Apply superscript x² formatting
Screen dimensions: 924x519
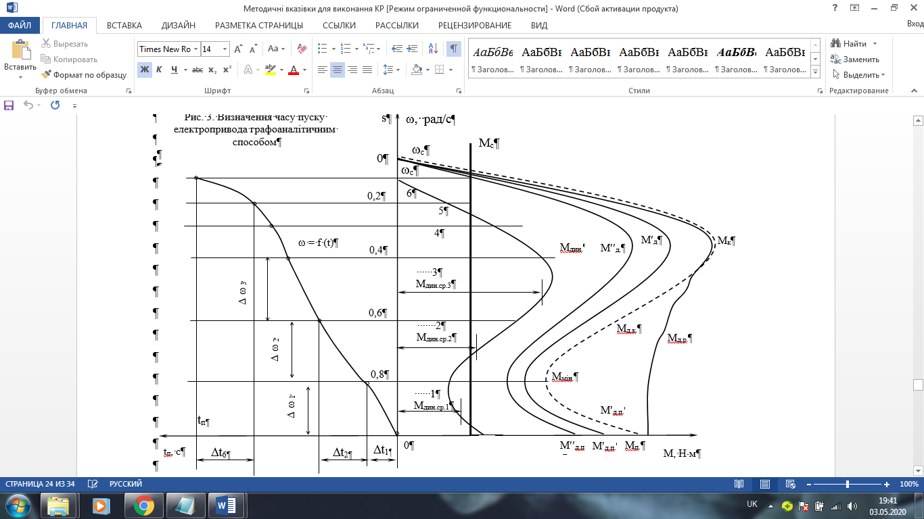point(227,70)
